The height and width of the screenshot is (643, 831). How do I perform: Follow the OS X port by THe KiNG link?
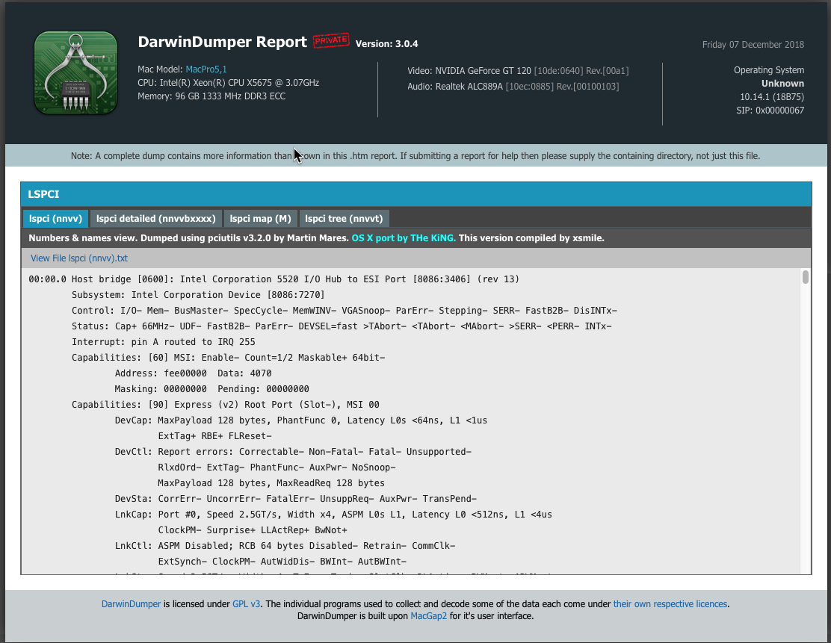click(x=404, y=238)
